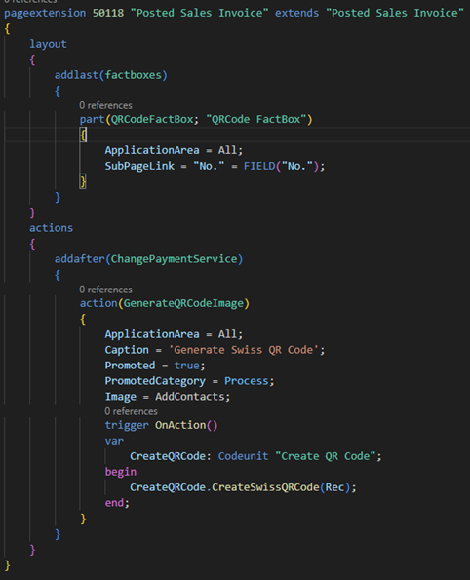
Task: Click the highlighted closing brace of part
Action: click(83, 181)
